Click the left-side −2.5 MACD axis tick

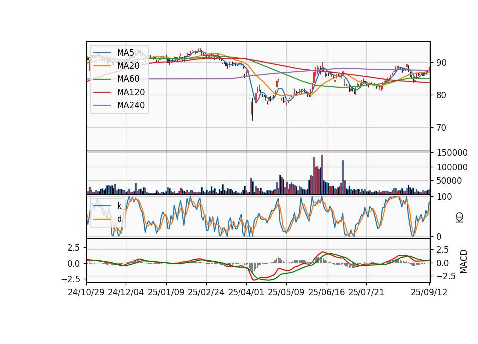[x=70, y=279]
